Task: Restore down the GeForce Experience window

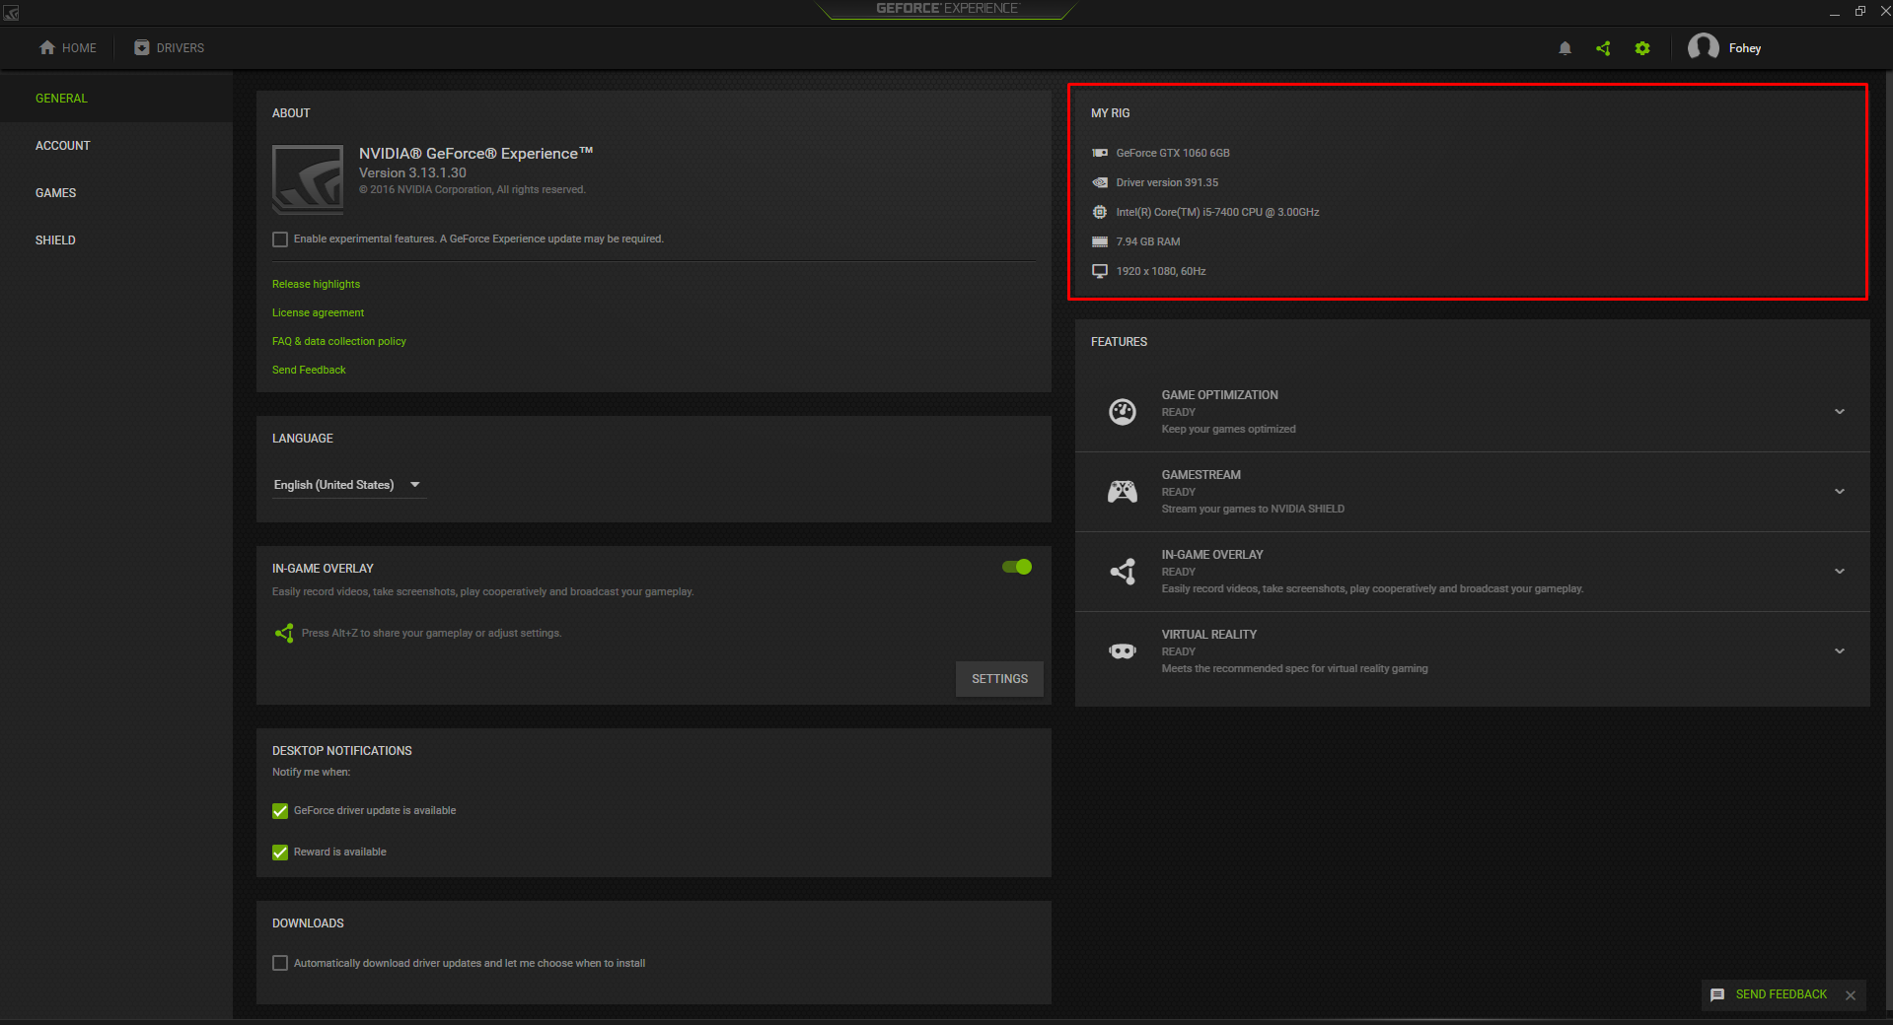Action: click(1859, 12)
